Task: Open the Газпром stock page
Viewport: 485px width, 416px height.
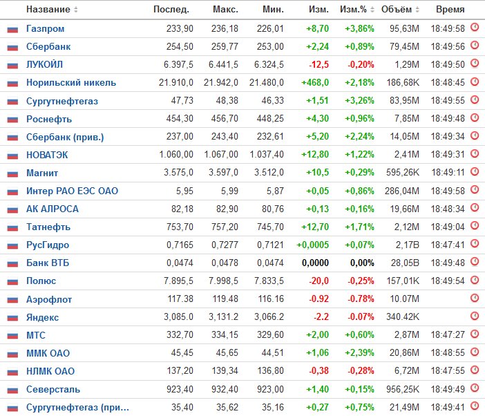Action: pyautogui.click(x=45, y=28)
